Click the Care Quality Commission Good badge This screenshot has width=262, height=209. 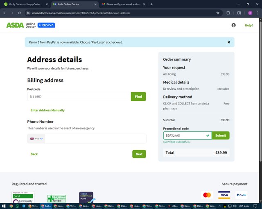[x=23, y=197]
